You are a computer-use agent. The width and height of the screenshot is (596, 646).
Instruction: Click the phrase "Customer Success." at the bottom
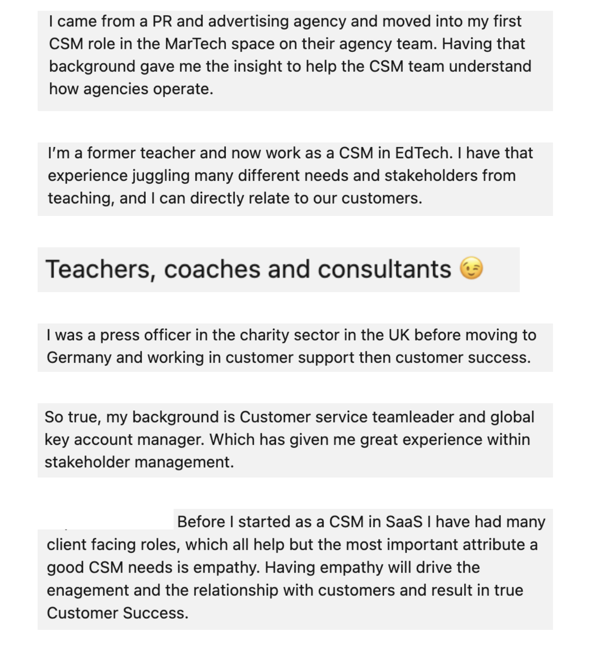[x=117, y=613]
